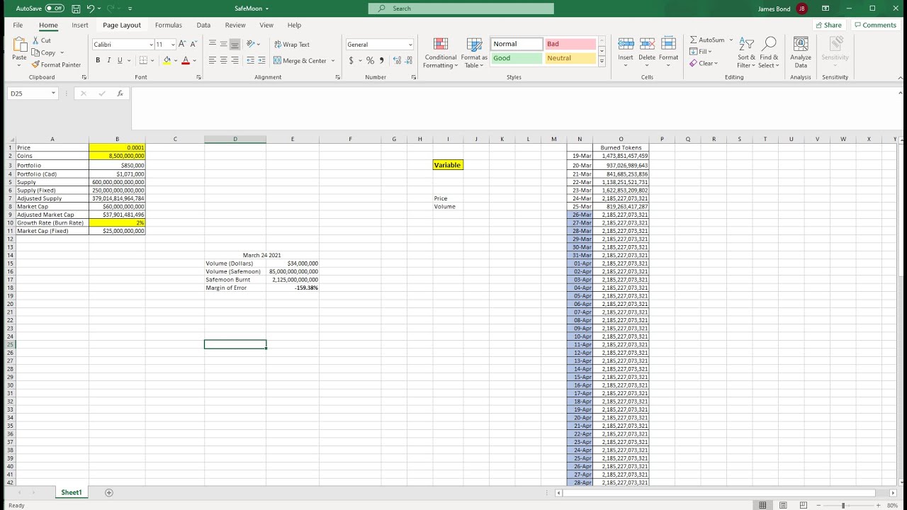Image resolution: width=907 pixels, height=510 pixels.
Task: Open the Clear dropdown
Action: [703, 63]
